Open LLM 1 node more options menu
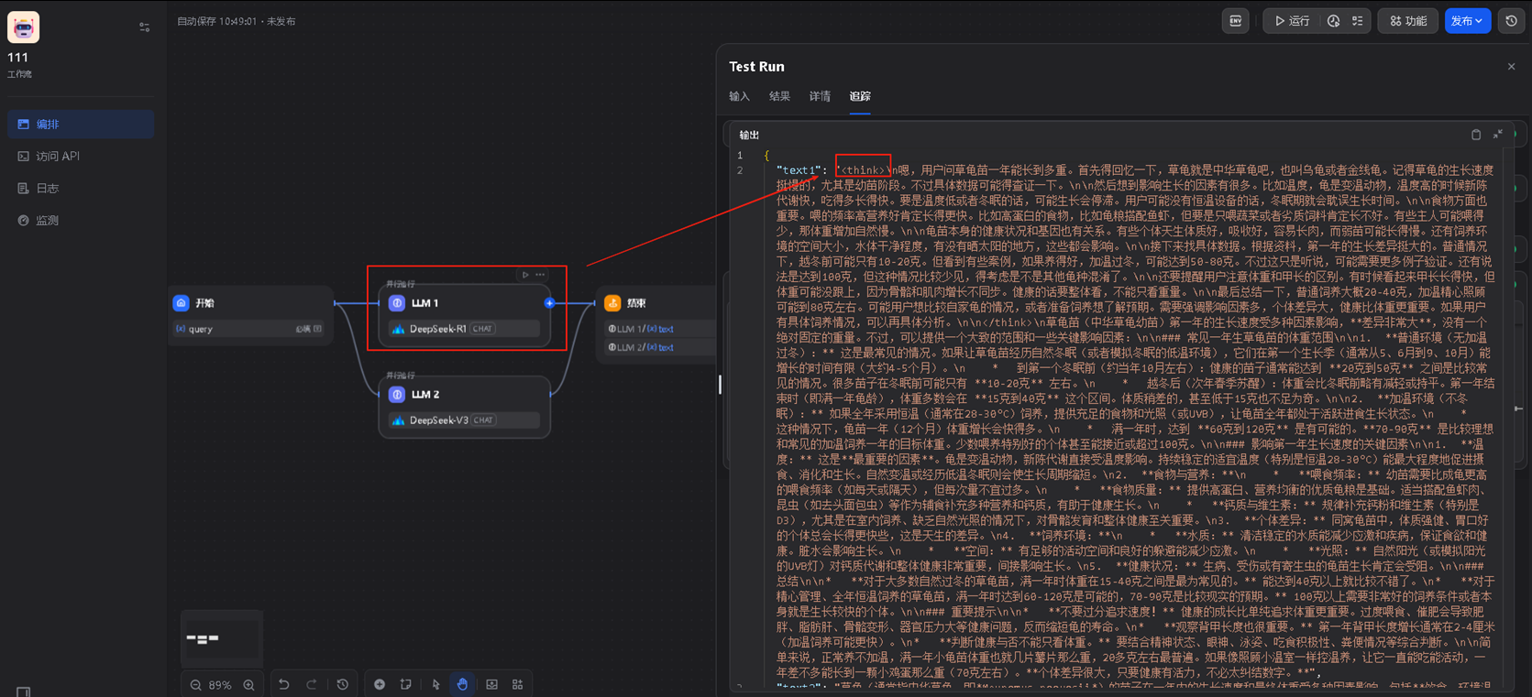This screenshot has height=697, width=1532. [540, 275]
